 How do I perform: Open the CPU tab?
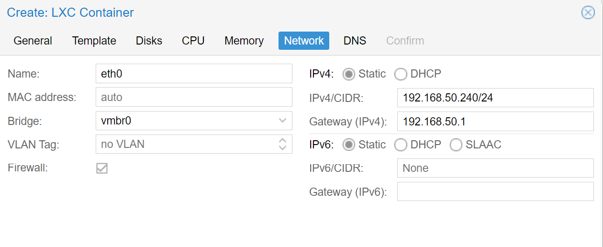193,41
